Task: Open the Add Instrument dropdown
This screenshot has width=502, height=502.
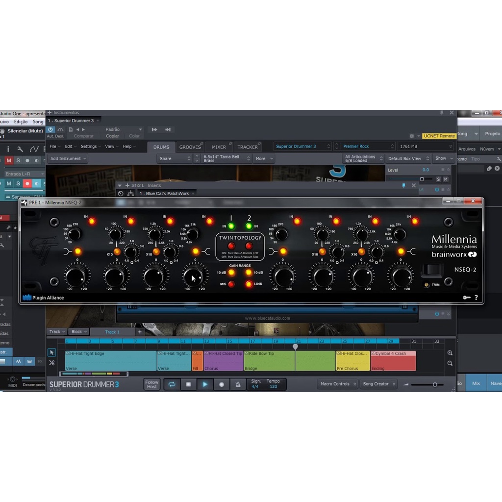Action: pyautogui.click(x=68, y=158)
